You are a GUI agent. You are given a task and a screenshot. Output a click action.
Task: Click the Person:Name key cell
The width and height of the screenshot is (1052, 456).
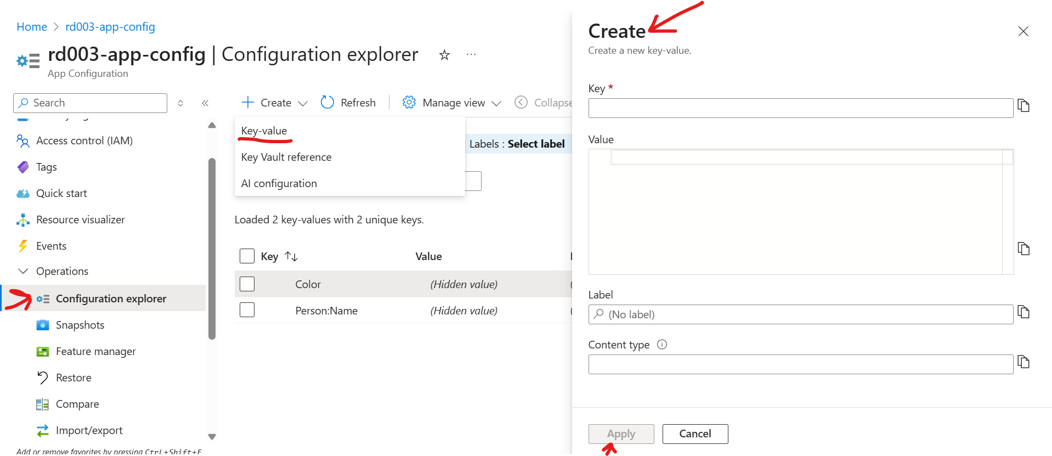coord(326,311)
